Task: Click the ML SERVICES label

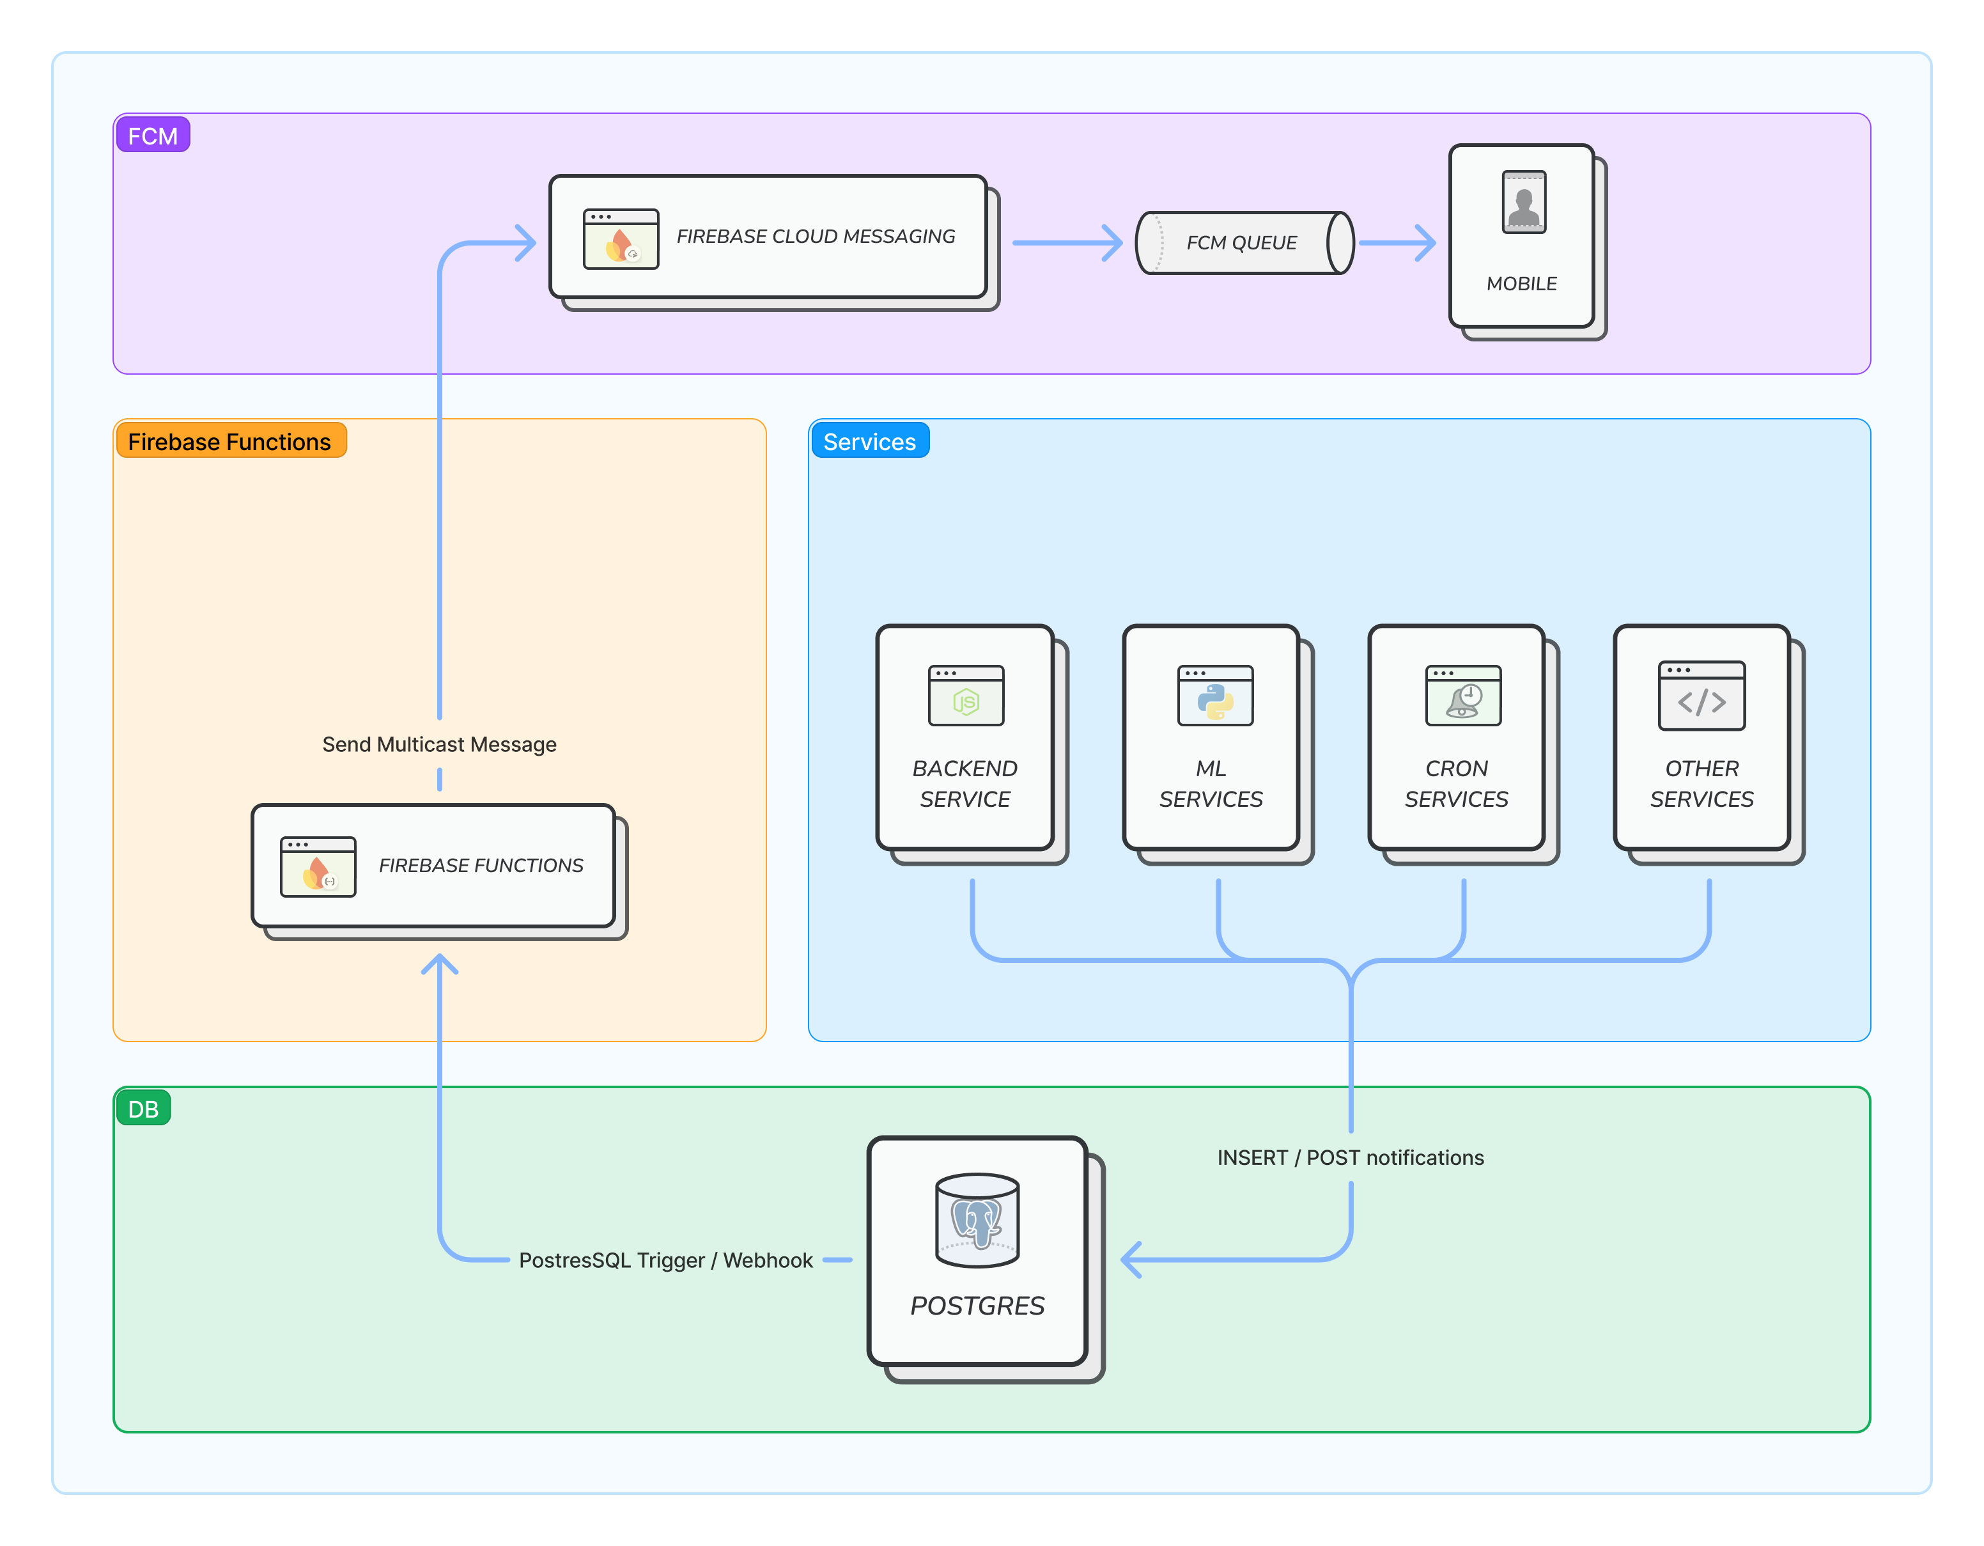Action: pyautogui.click(x=1211, y=783)
